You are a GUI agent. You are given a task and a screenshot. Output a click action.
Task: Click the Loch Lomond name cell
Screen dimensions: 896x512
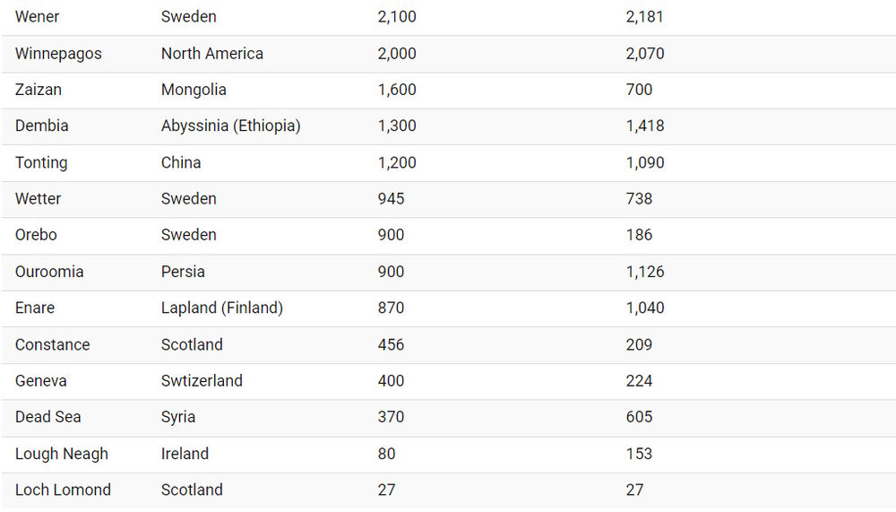pyautogui.click(x=63, y=490)
